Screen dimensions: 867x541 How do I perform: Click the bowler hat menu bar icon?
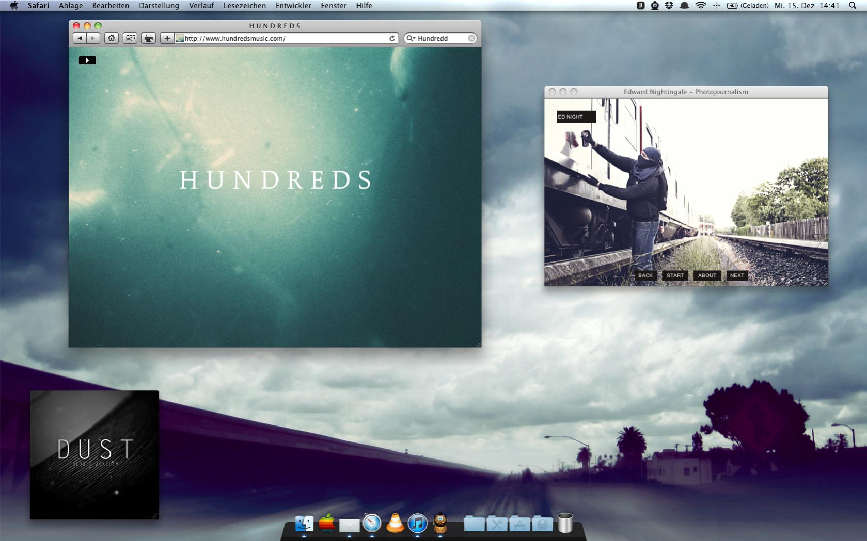point(685,6)
